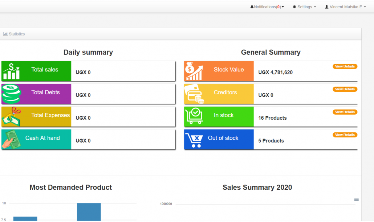Open the Sales Summary chart hamburger menu
This screenshot has height=222, width=374.
[356, 200]
